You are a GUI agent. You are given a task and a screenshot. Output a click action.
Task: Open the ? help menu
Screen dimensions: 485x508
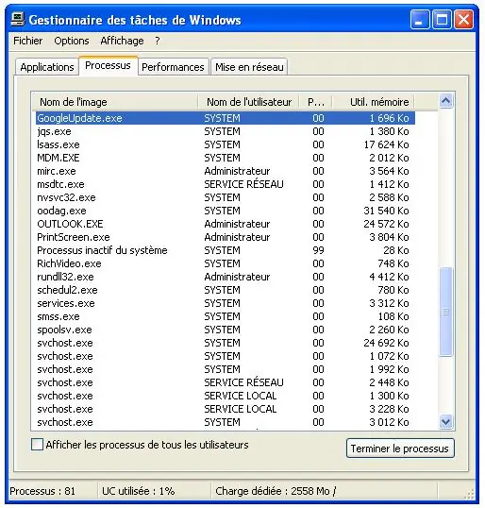158,41
